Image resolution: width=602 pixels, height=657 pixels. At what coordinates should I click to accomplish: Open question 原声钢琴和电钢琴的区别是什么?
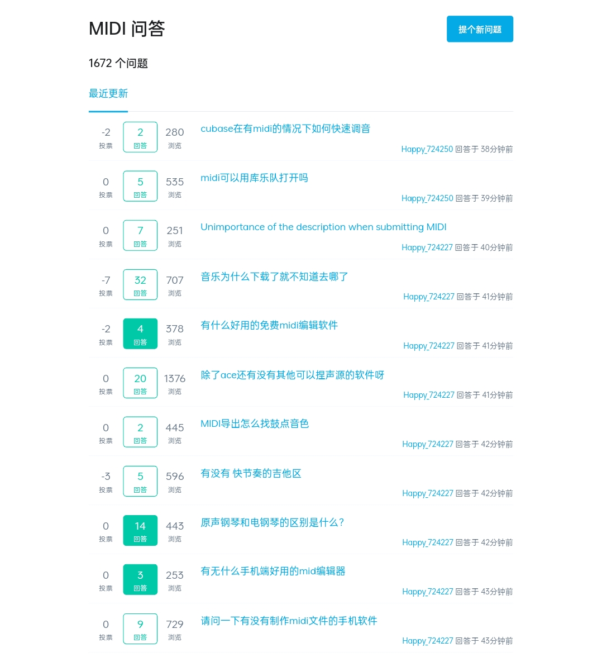click(273, 522)
